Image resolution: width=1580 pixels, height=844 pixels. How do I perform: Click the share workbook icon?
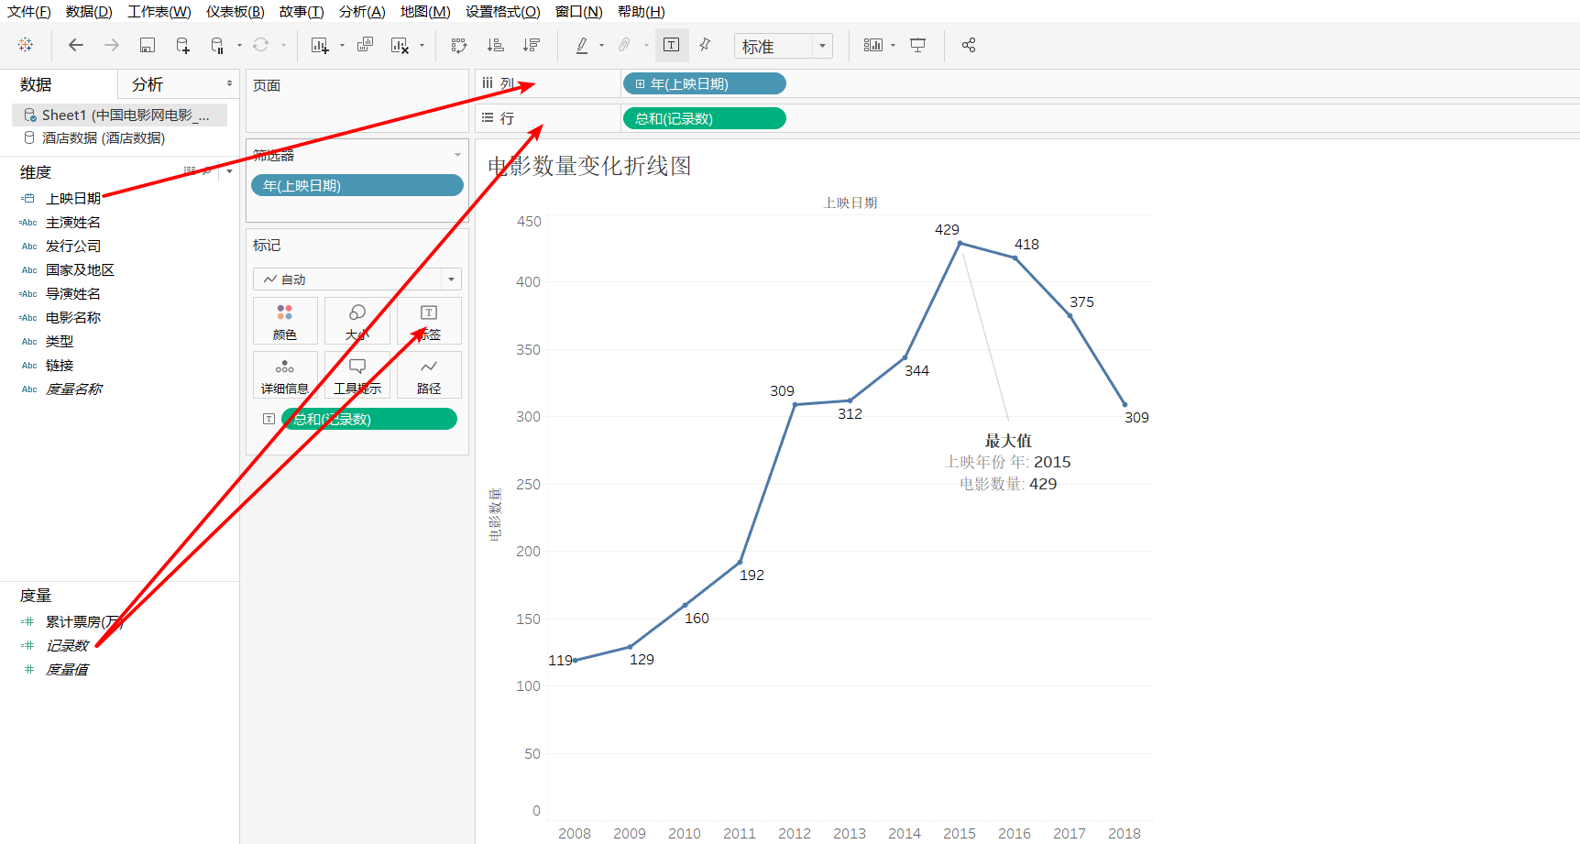click(969, 45)
